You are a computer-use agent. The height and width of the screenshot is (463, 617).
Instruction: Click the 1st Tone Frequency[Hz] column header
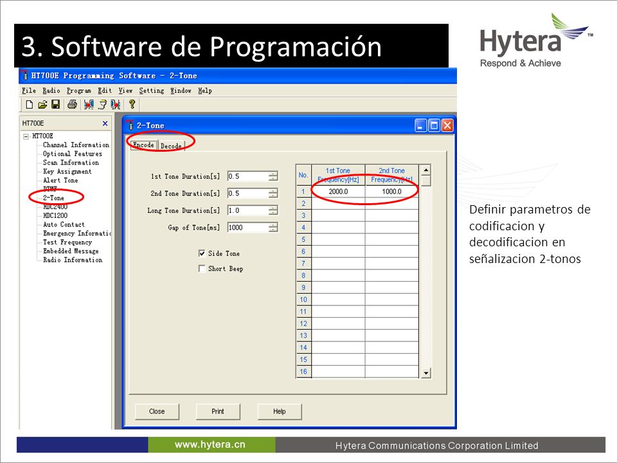coord(338,175)
